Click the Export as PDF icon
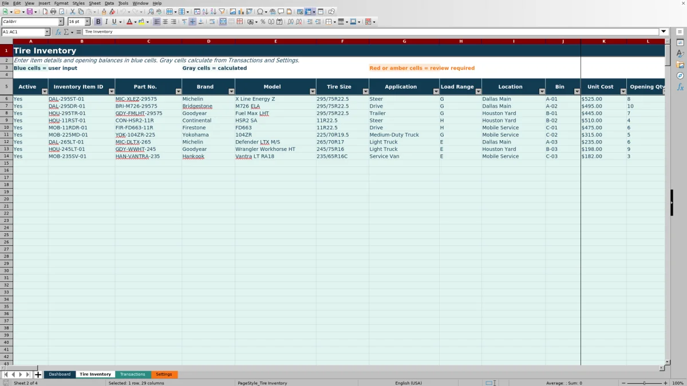 tap(45, 11)
